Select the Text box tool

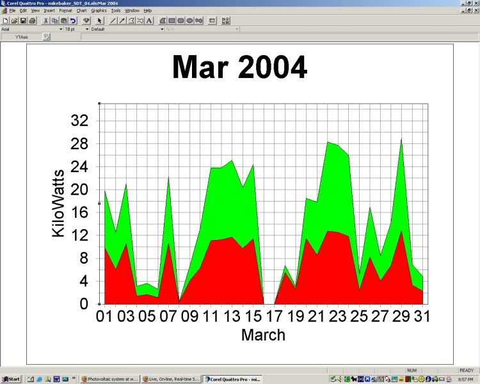click(x=149, y=20)
